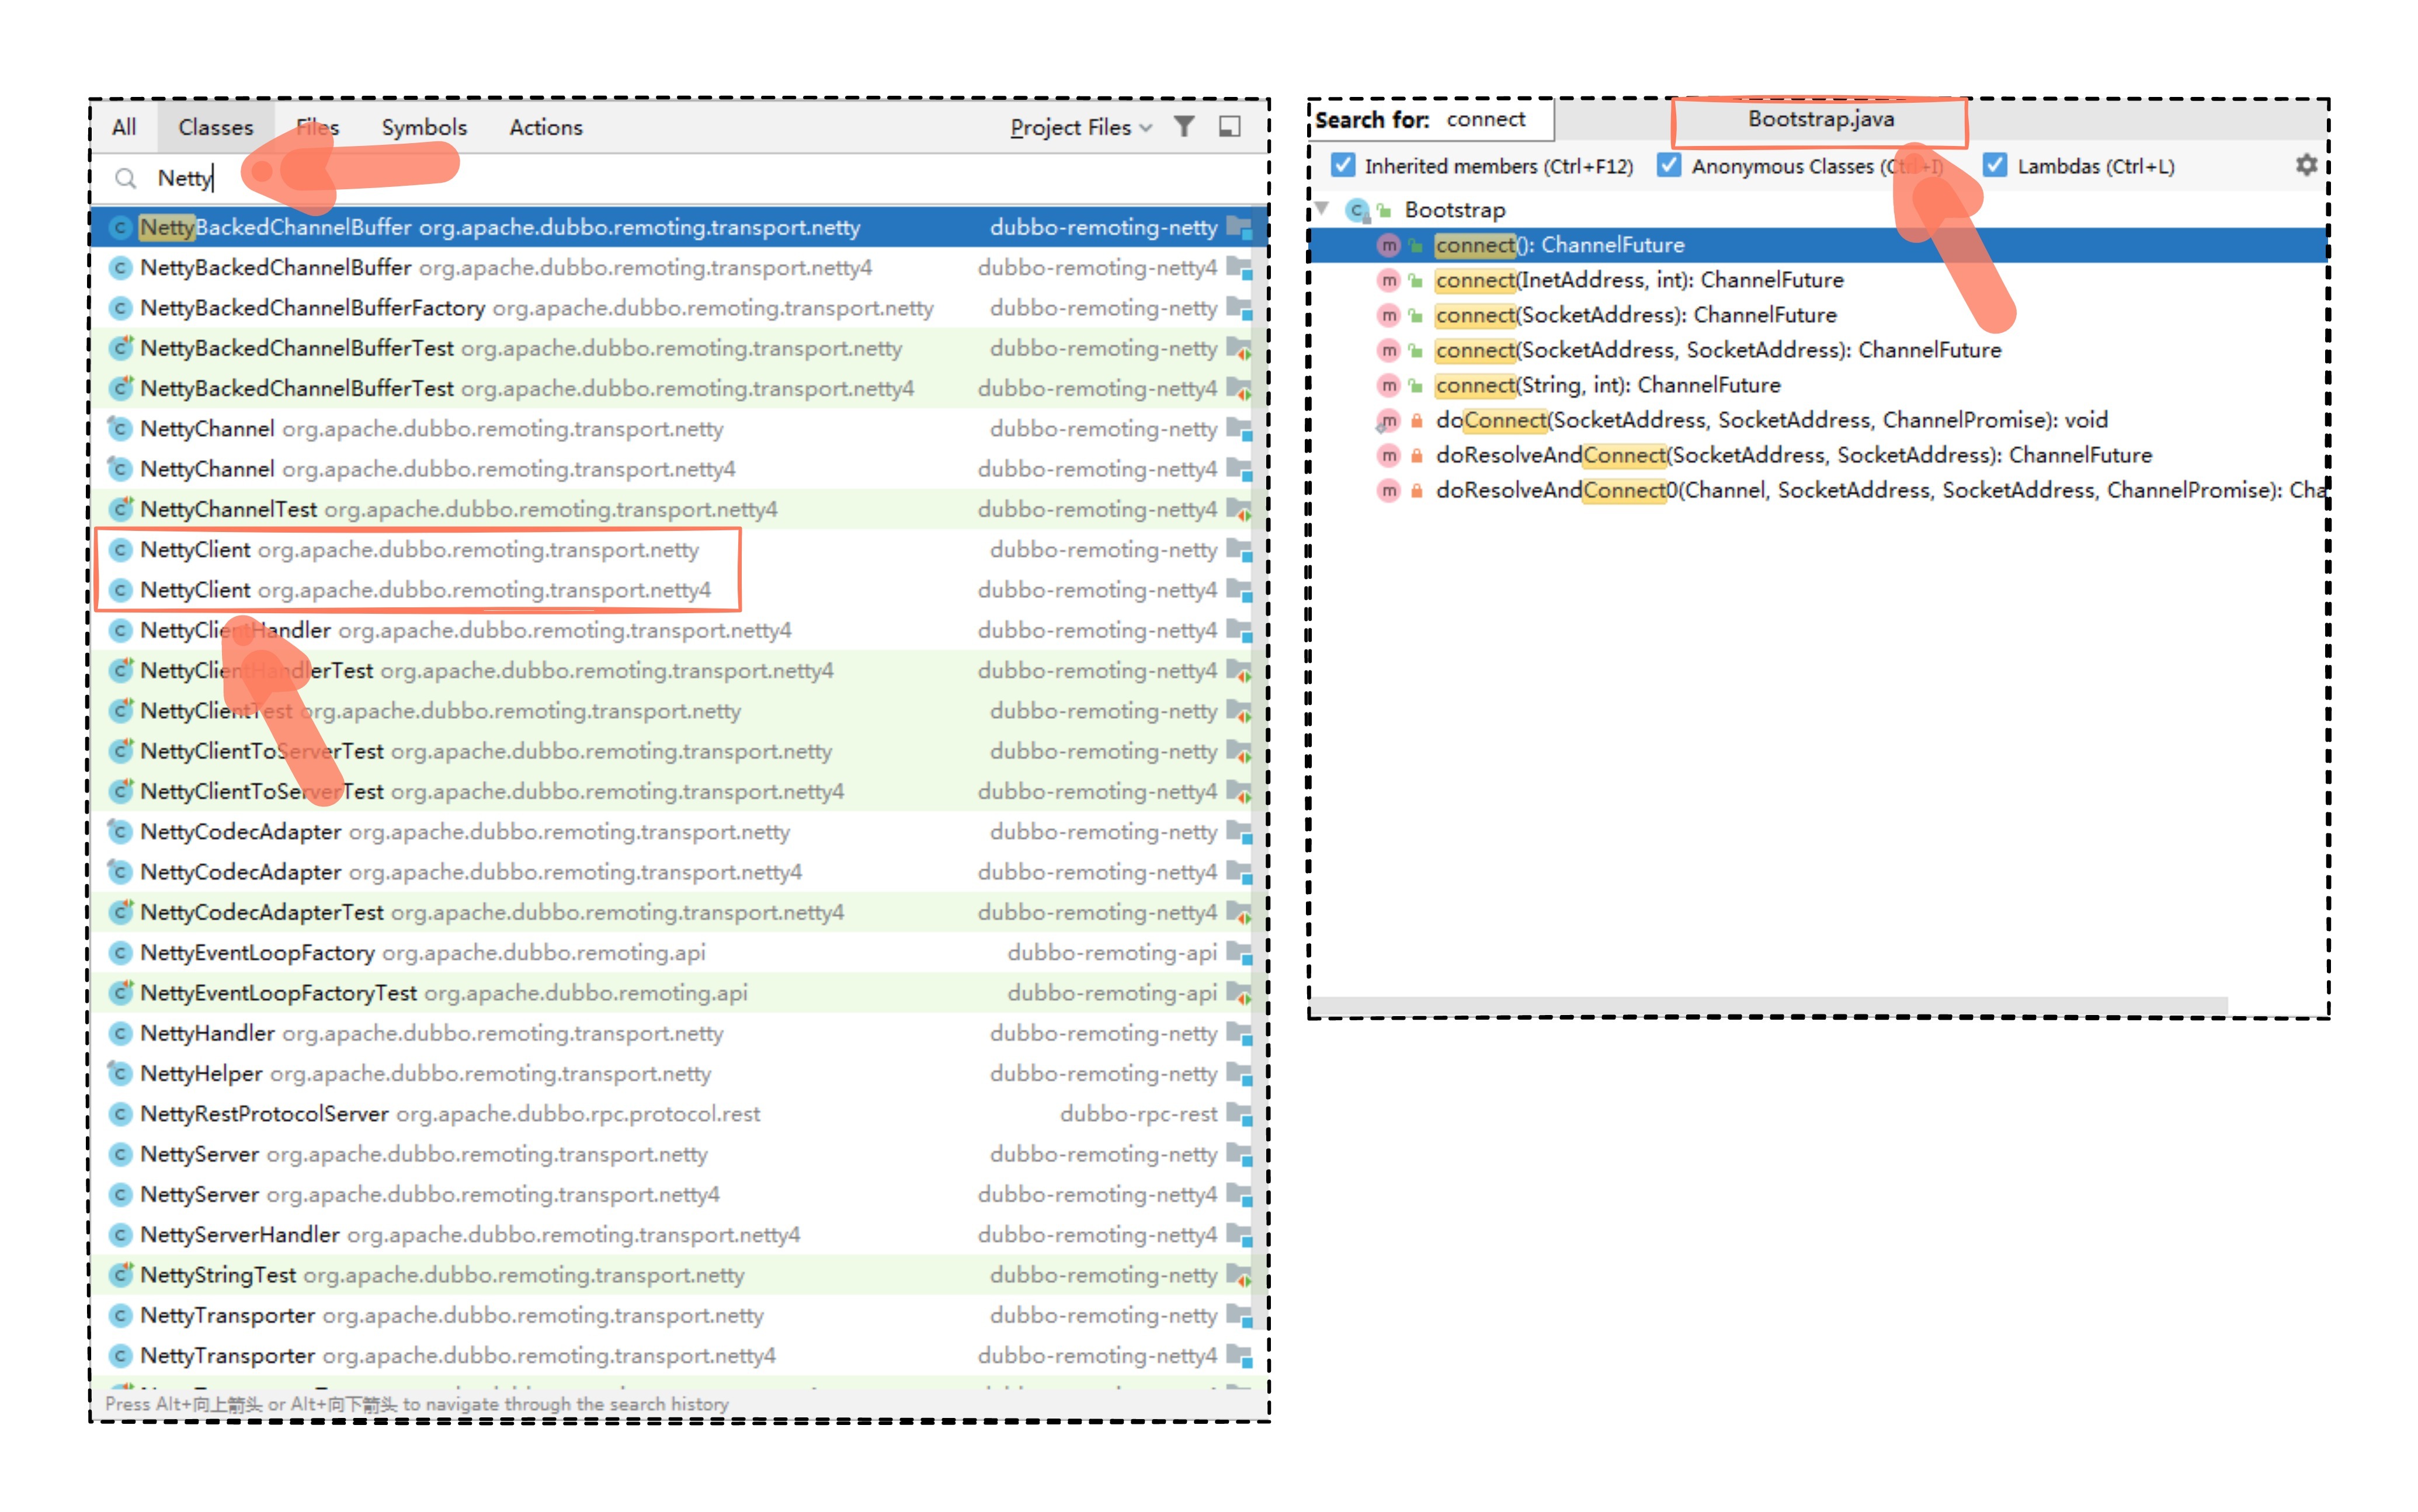Click the lock icon beside doConnect method
Viewport: 2418px width, 1512px height.
1416,421
